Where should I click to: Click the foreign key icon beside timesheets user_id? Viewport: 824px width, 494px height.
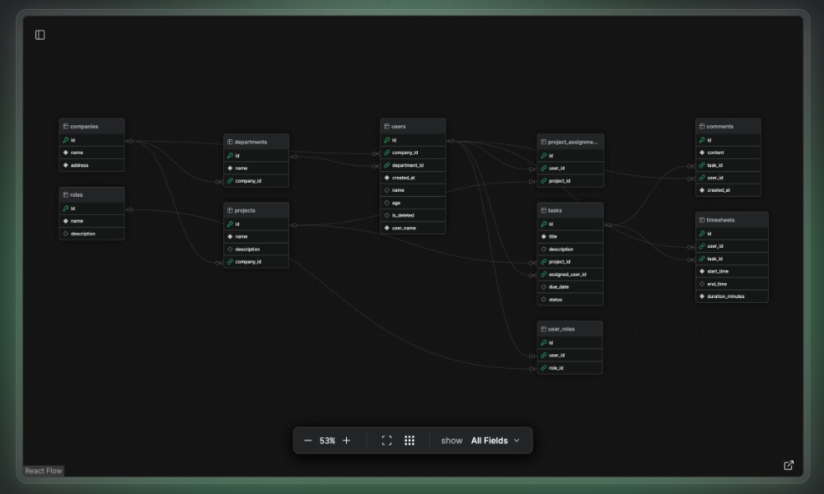tap(700, 245)
